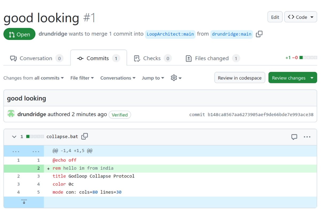Click the drundridge author link in header

53,34
